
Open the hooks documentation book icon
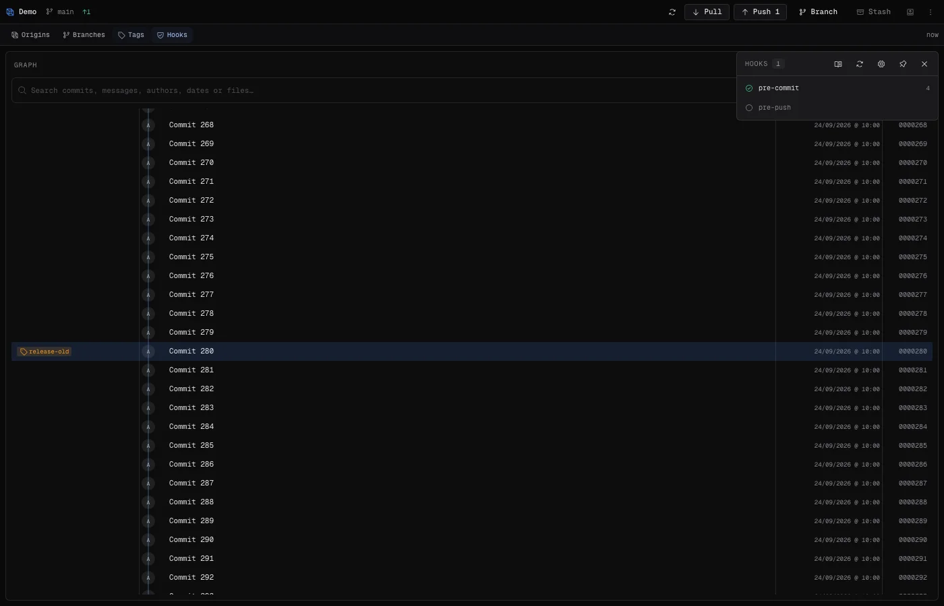coord(838,64)
